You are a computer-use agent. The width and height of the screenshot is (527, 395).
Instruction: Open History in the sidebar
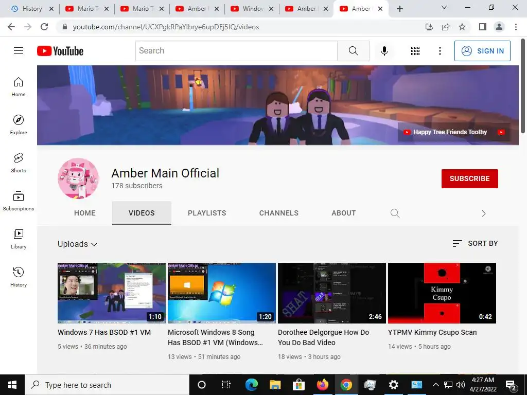19,277
